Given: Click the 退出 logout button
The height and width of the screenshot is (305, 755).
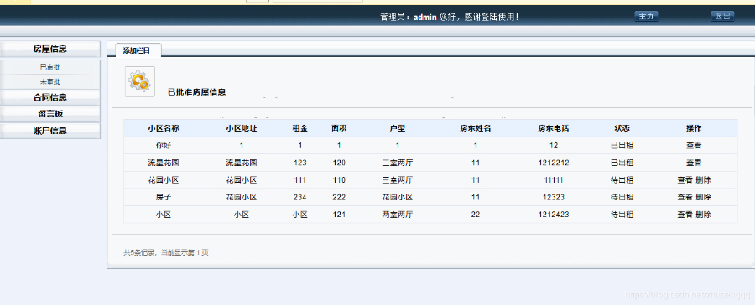Looking at the screenshot, I should (x=722, y=17).
